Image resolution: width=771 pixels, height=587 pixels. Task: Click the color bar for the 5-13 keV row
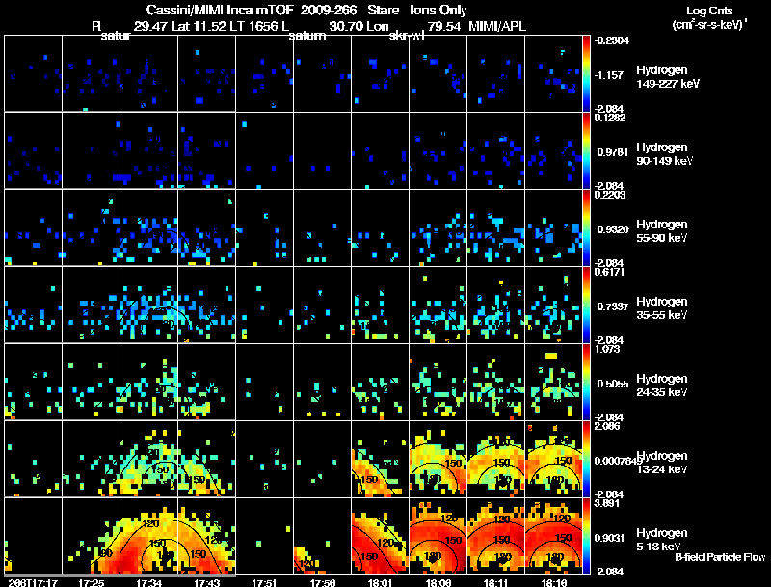[586, 536]
